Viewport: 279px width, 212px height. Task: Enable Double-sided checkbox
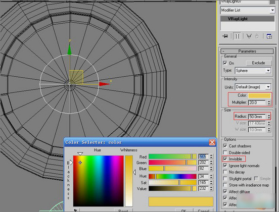pos(225,152)
